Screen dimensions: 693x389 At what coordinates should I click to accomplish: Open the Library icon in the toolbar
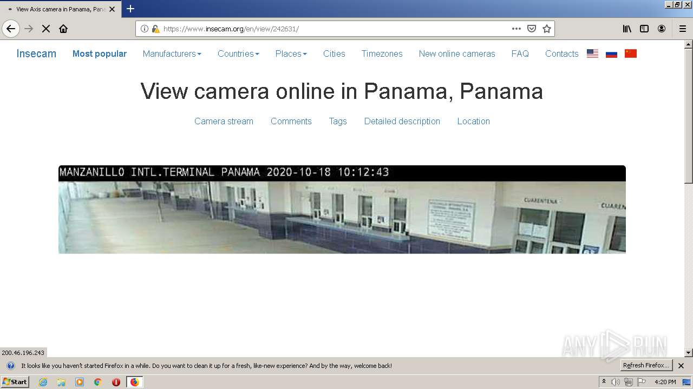[627, 29]
